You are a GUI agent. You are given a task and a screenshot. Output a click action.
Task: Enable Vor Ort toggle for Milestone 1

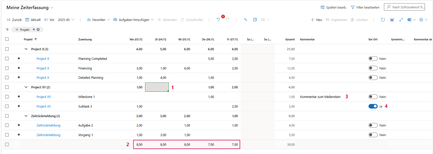(373, 97)
